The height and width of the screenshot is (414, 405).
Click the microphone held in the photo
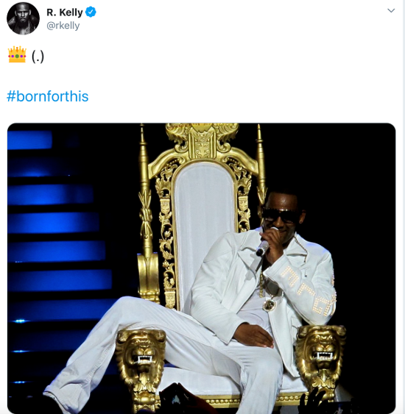coord(264,246)
